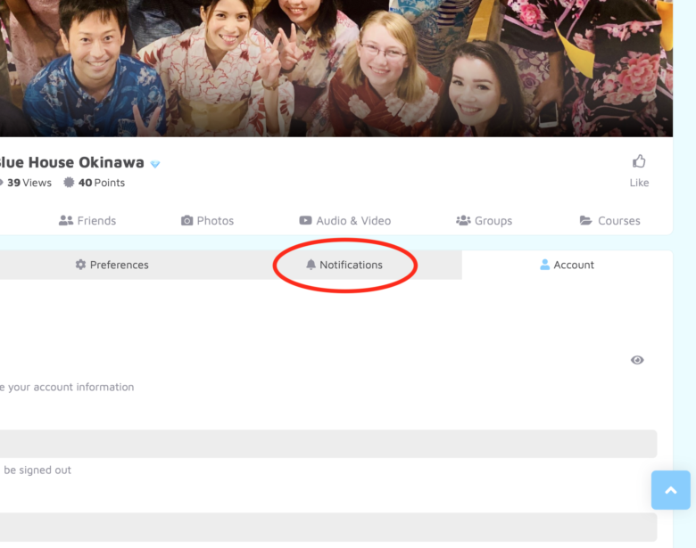
Task: Open the Groups profile tab
Action: pos(485,221)
